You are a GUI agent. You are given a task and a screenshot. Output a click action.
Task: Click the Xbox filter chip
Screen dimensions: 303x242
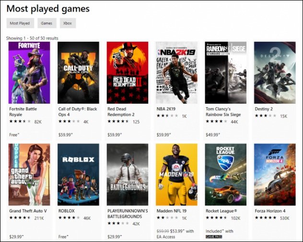pyautogui.click(x=68, y=23)
